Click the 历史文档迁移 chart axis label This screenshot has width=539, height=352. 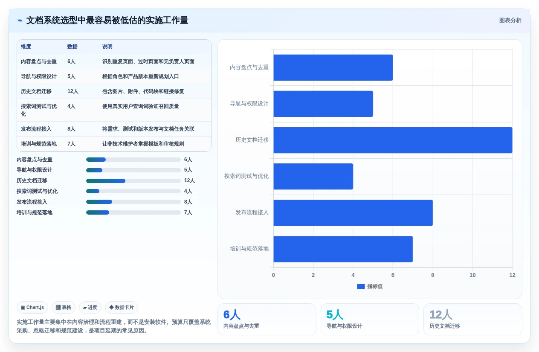pos(252,140)
